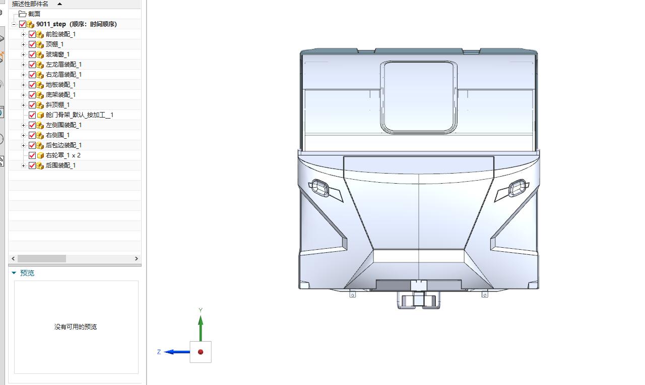This screenshot has width=645, height=385.
Task: Uncheck the 9011_step root checkbox
Action: coord(22,24)
